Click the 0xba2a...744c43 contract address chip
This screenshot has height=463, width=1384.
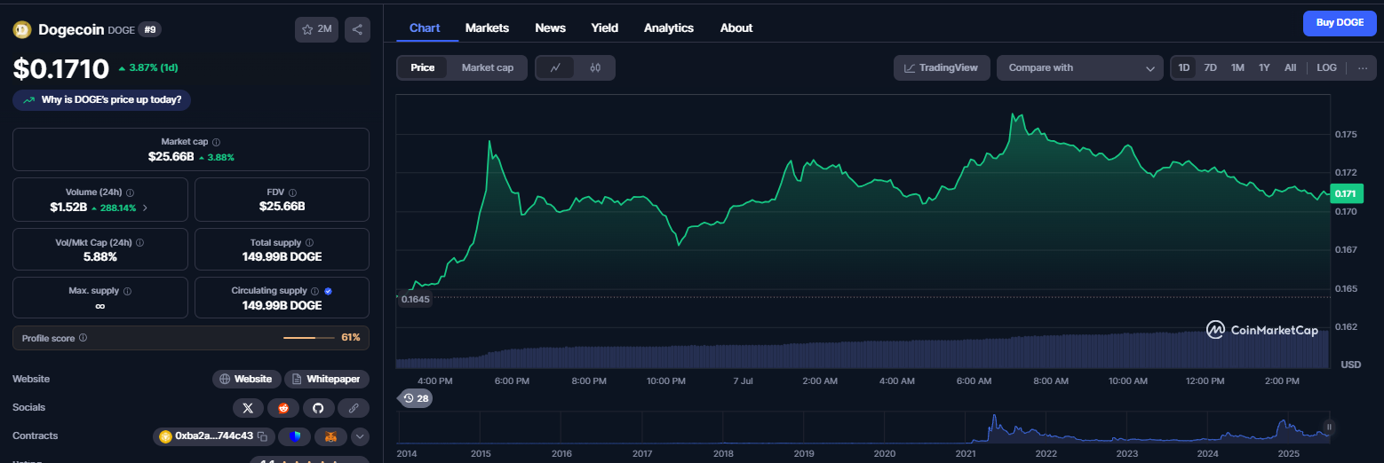click(214, 436)
